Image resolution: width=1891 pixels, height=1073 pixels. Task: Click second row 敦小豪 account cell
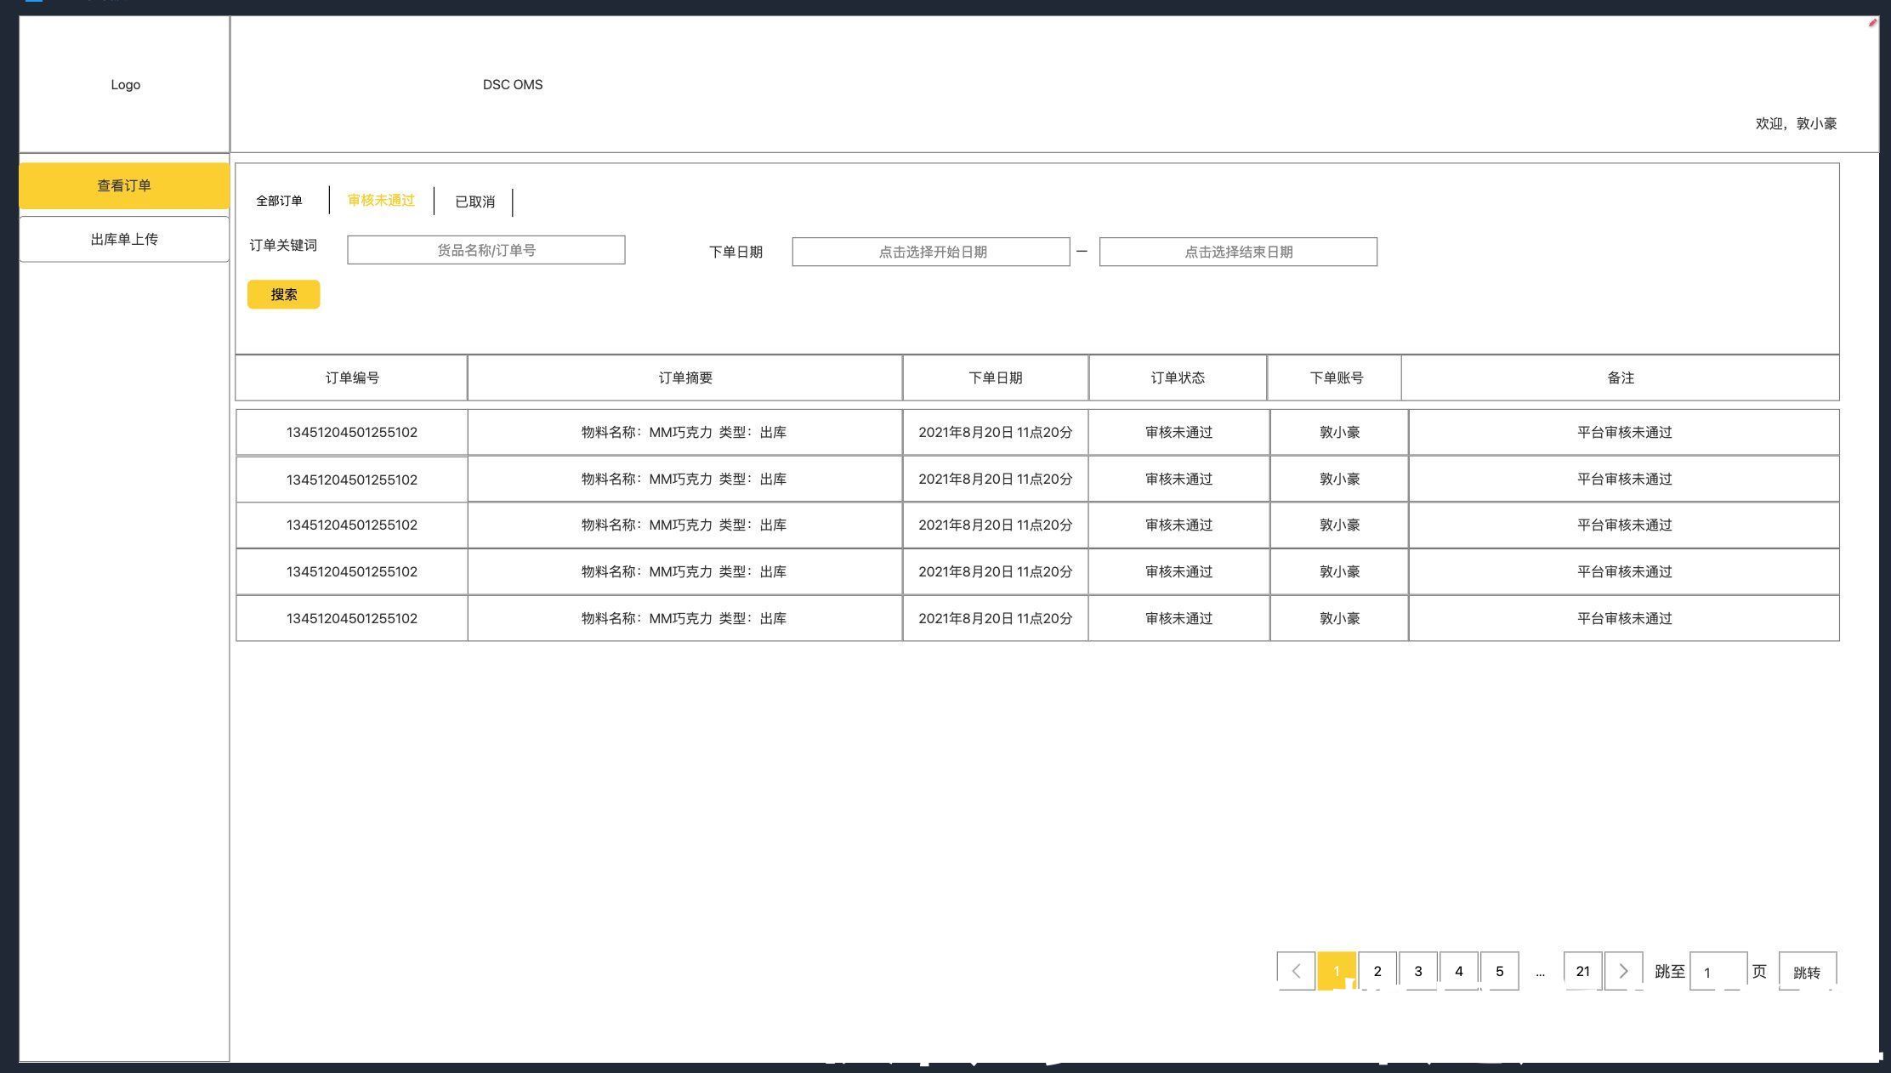1339,479
